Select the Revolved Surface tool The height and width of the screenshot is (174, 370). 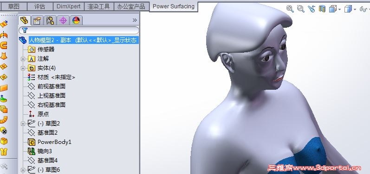click(x=4, y=35)
